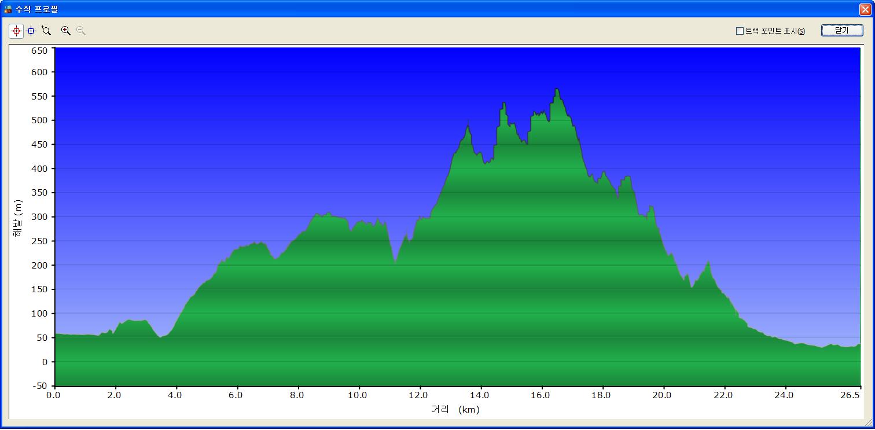Click the 12.0 tick on distance axis
This screenshot has width=875, height=430.
[x=418, y=395]
